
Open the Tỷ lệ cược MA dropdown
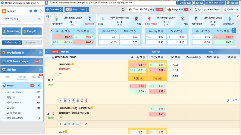tap(215, 3)
